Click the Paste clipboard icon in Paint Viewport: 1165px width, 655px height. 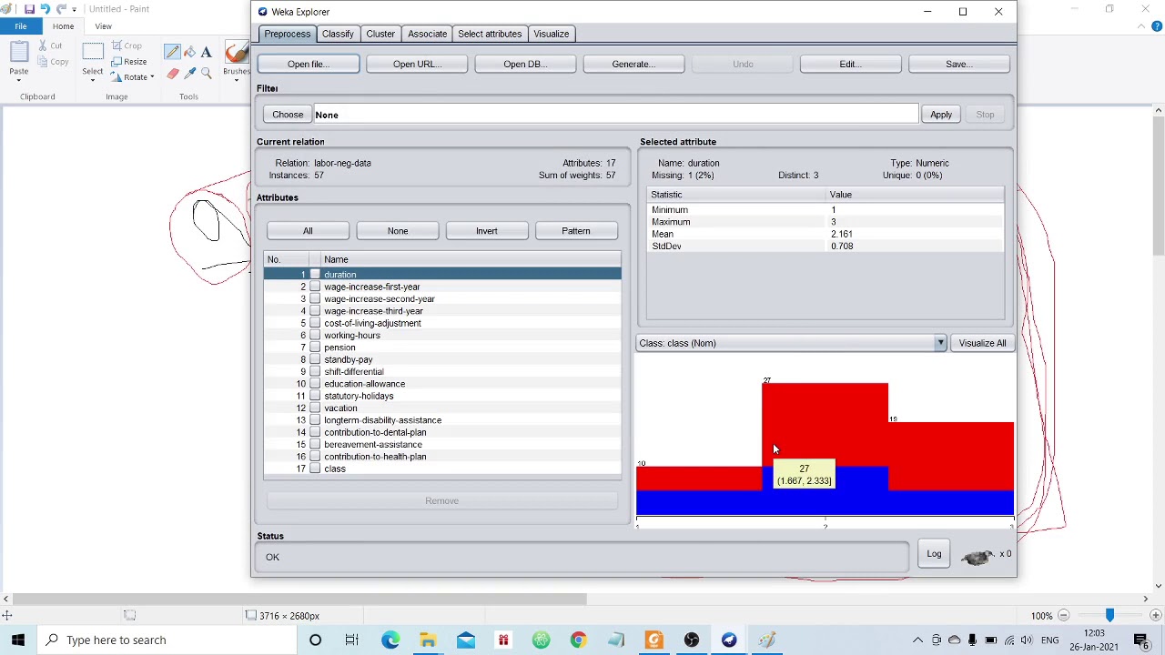click(x=18, y=51)
